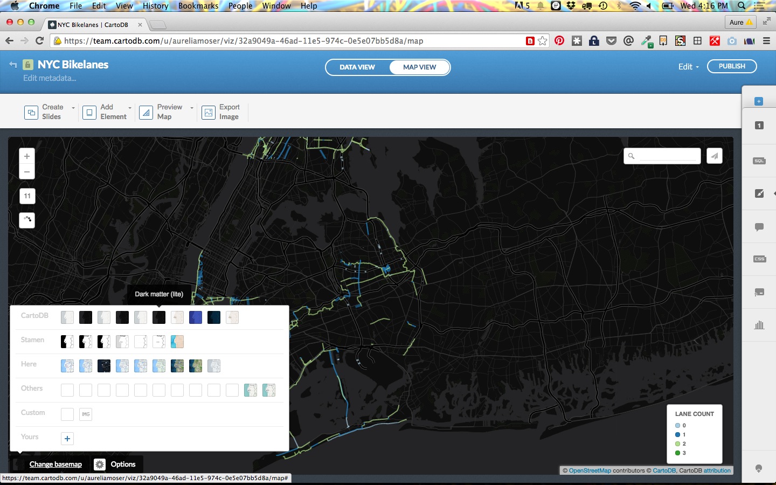This screenshot has width=776, height=485.
Task: Choose the first CartoDB basemap thumbnail
Action: [x=67, y=317]
